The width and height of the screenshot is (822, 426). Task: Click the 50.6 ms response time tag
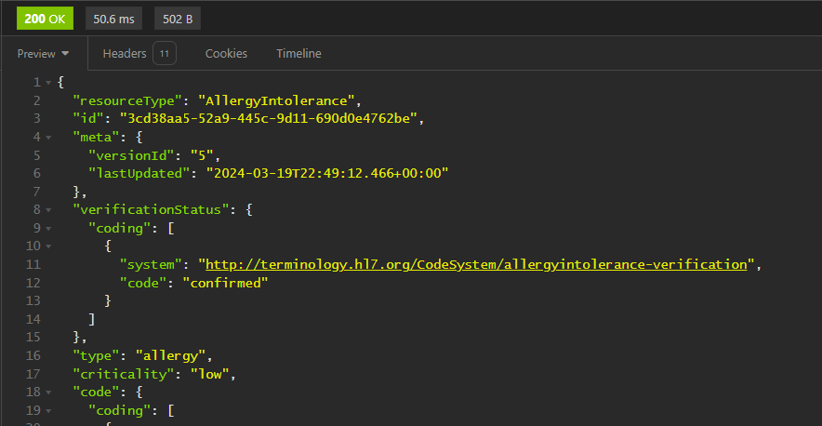(x=113, y=20)
